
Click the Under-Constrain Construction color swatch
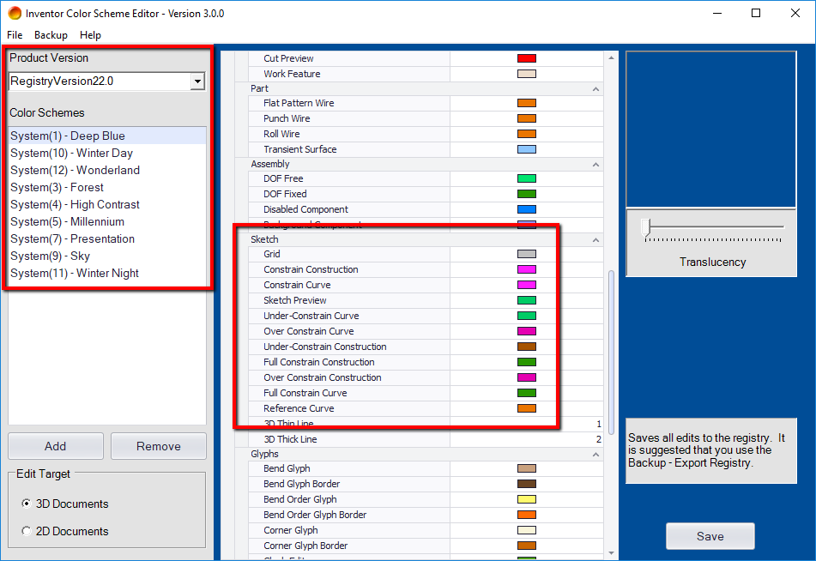tap(527, 347)
